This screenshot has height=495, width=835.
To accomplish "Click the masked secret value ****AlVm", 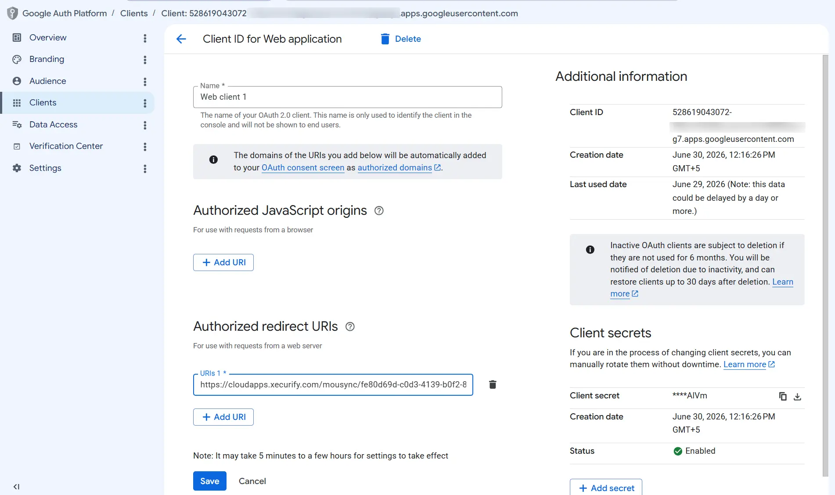I will (x=690, y=396).
